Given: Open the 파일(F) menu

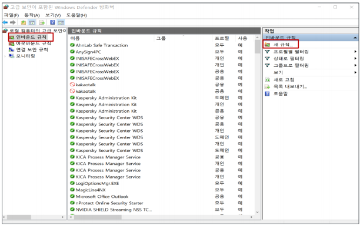Looking at the screenshot, I should (11, 15).
